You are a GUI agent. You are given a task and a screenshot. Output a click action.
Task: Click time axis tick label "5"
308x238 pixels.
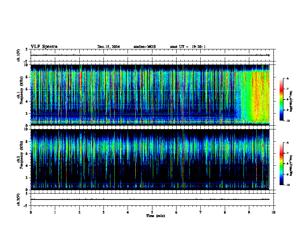152,212
